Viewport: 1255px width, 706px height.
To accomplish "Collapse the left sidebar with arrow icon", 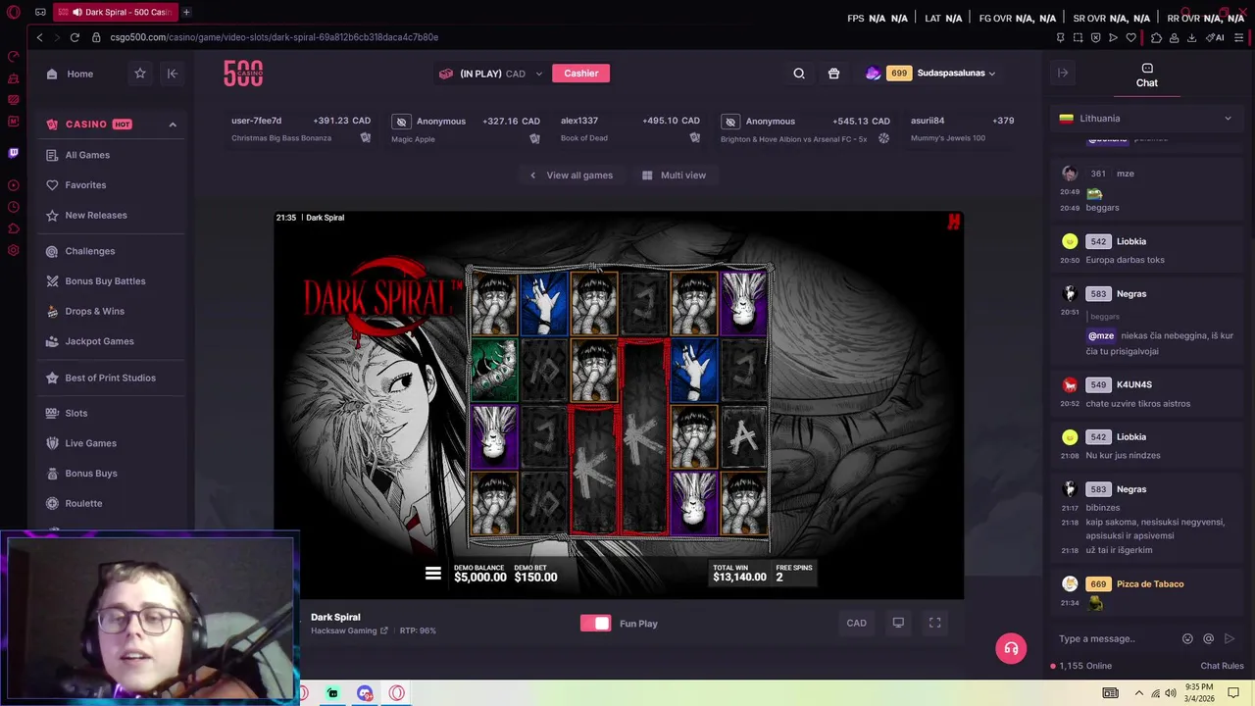I will coord(173,74).
